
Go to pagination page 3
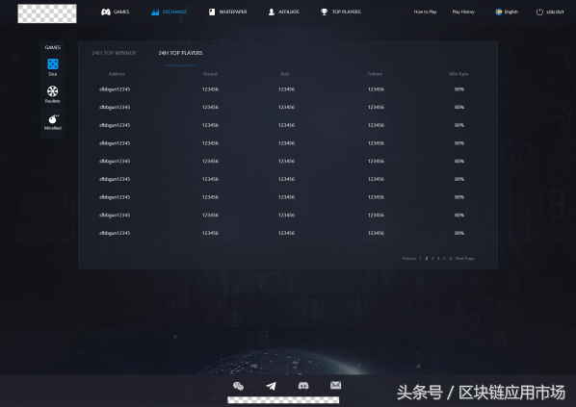(432, 259)
